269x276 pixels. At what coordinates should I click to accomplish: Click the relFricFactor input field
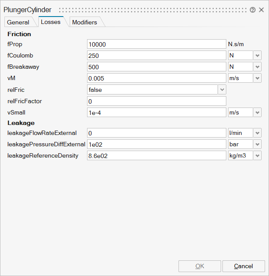[x=156, y=101]
